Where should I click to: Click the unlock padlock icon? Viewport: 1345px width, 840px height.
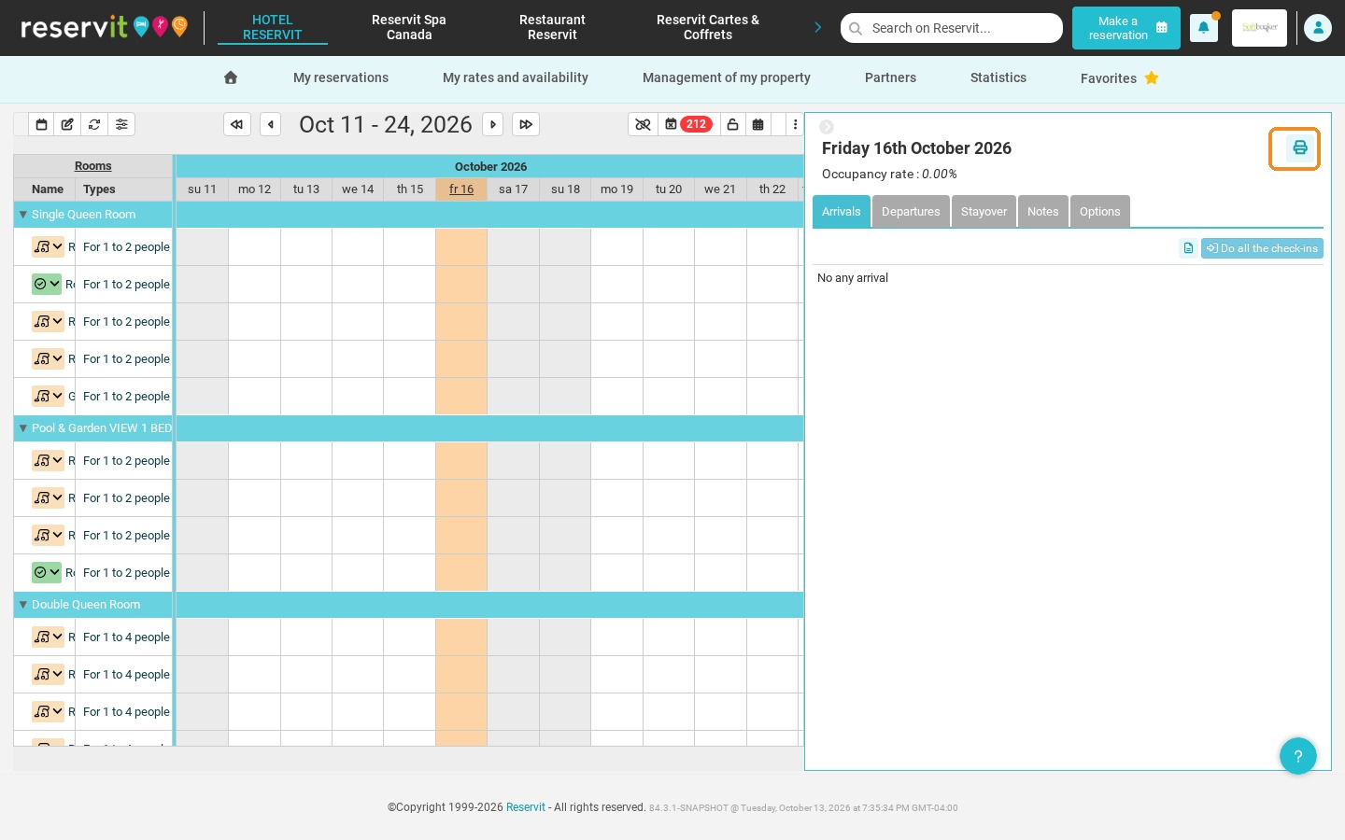click(732, 124)
